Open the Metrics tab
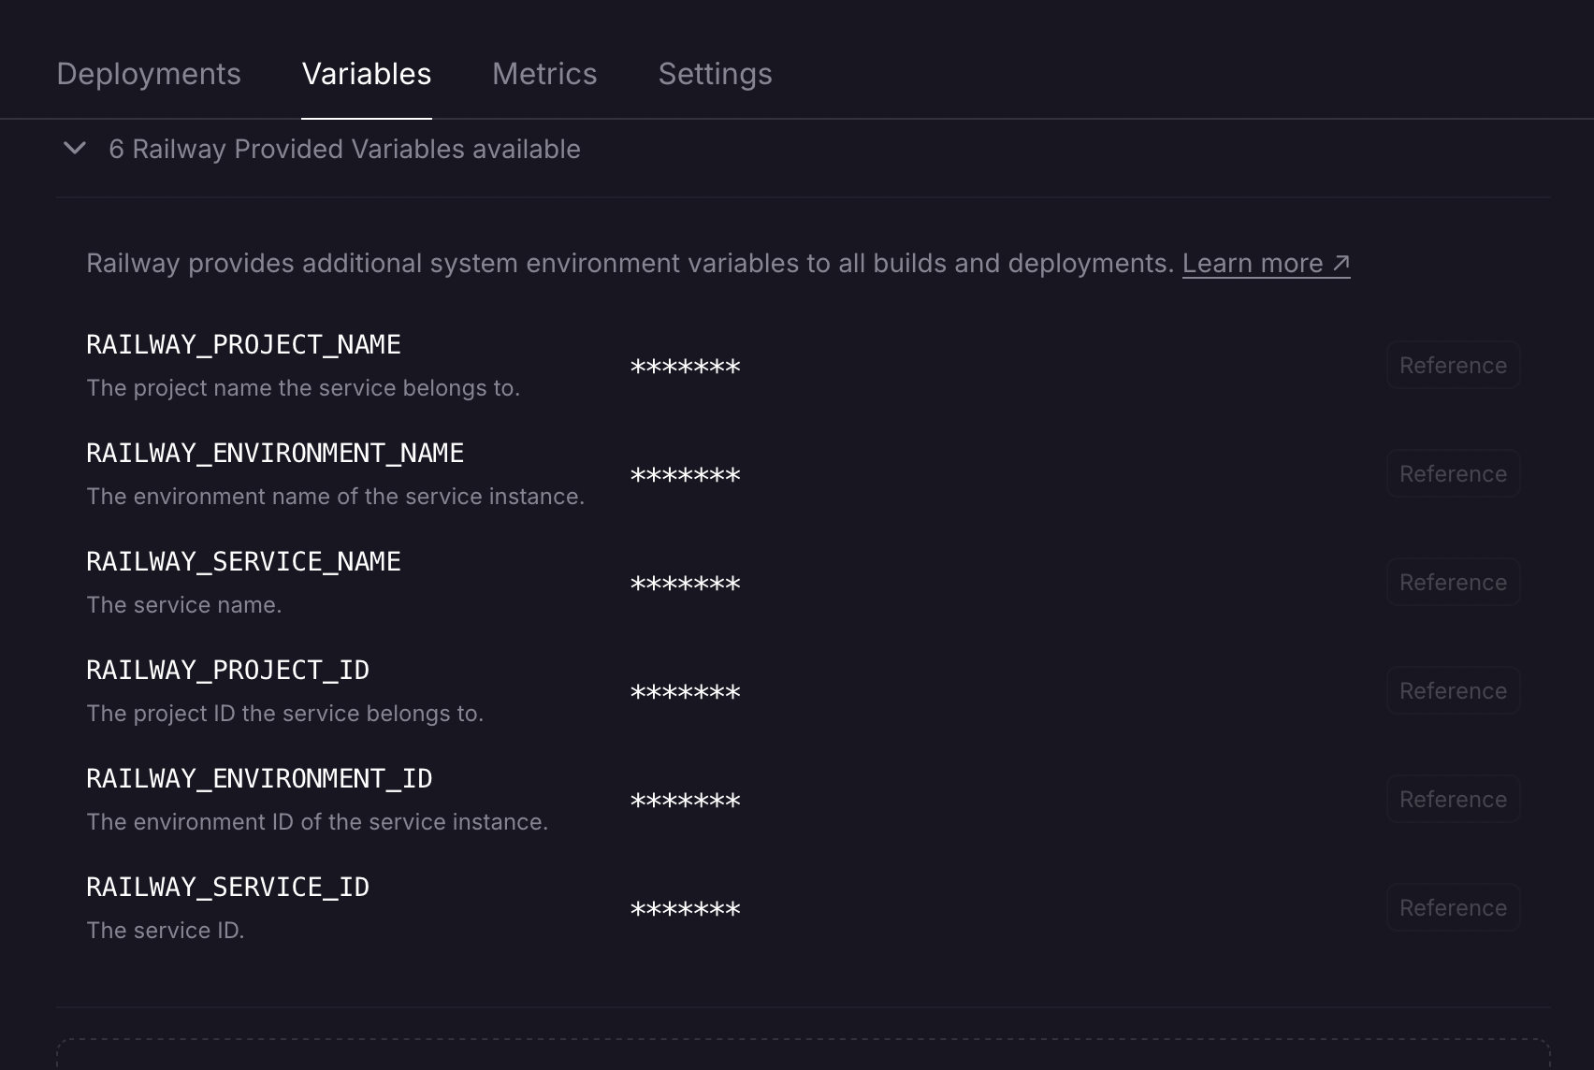This screenshot has height=1070, width=1594. (x=544, y=74)
